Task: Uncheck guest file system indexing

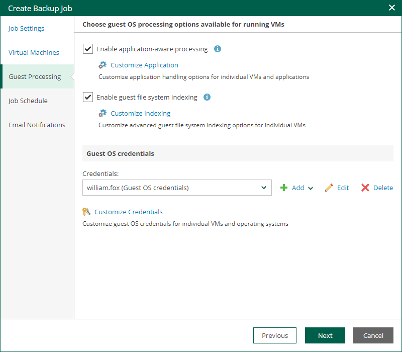Action: [88, 97]
